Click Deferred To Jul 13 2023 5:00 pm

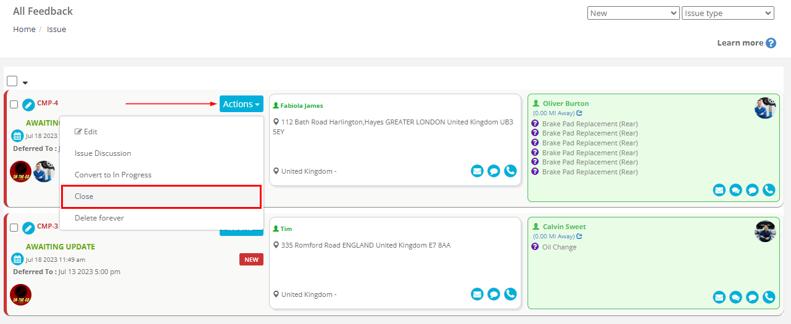click(67, 272)
